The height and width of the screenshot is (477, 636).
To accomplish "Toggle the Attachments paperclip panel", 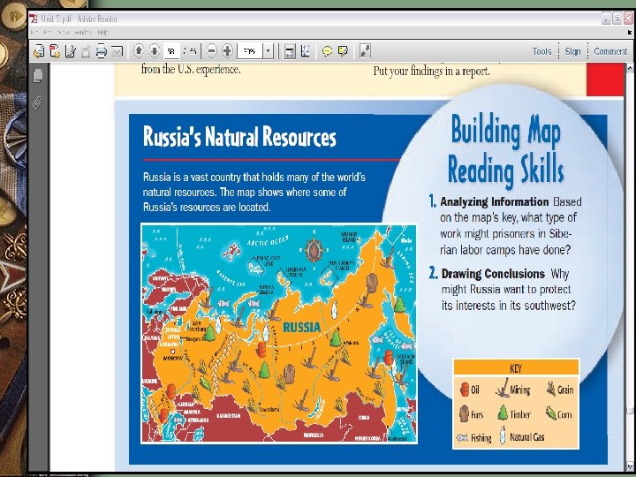I will click(38, 102).
